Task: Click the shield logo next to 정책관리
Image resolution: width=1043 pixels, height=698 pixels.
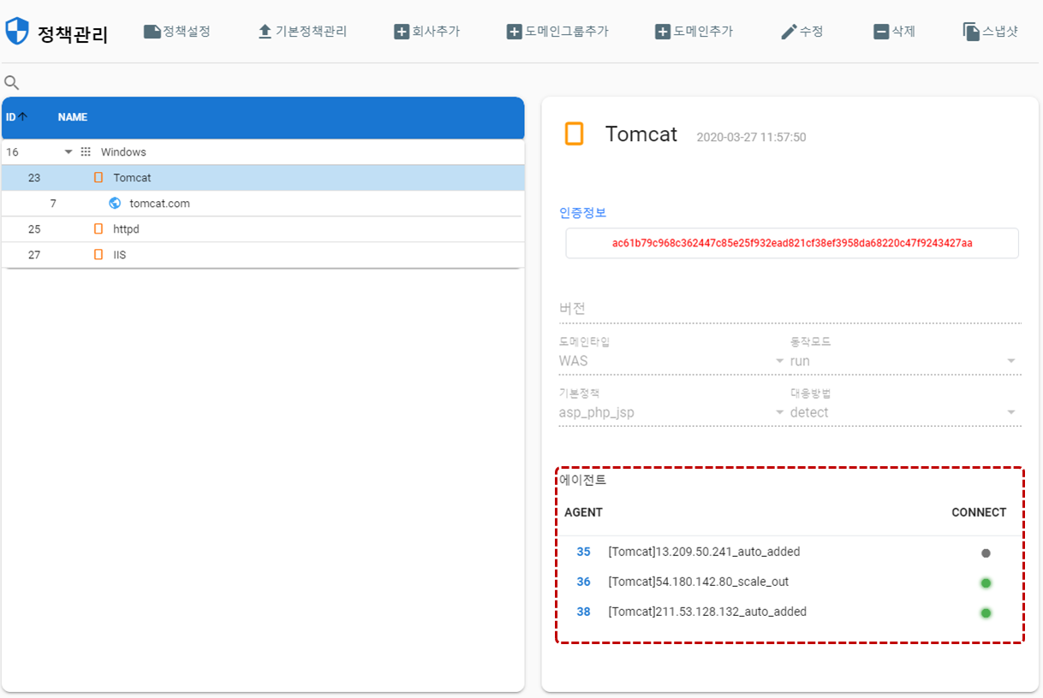Action: pos(17,32)
